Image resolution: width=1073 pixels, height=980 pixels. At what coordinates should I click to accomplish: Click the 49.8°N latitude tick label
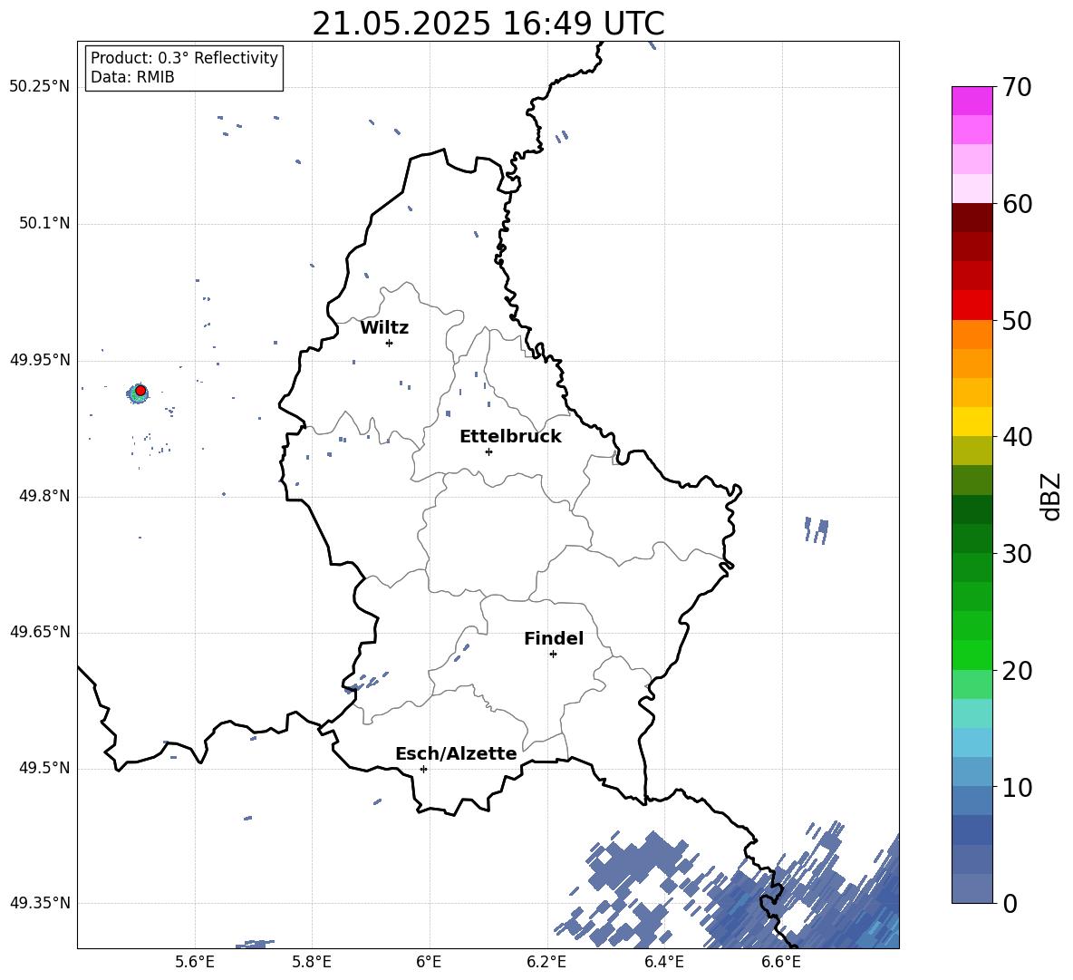[x=44, y=496]
